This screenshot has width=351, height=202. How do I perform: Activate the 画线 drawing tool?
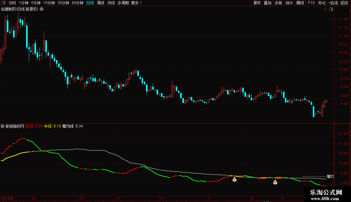pos(300,3)
